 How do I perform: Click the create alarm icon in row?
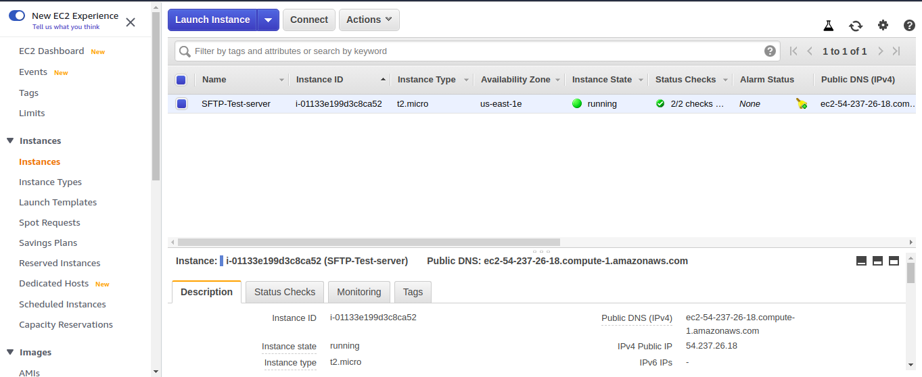coord(802,104)
